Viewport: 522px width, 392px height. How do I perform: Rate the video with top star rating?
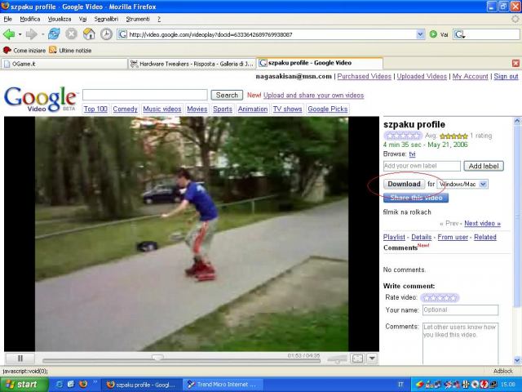(x=403, y=136)
